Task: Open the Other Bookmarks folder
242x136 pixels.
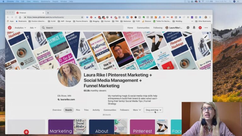Action: click(x=203, y=21)
